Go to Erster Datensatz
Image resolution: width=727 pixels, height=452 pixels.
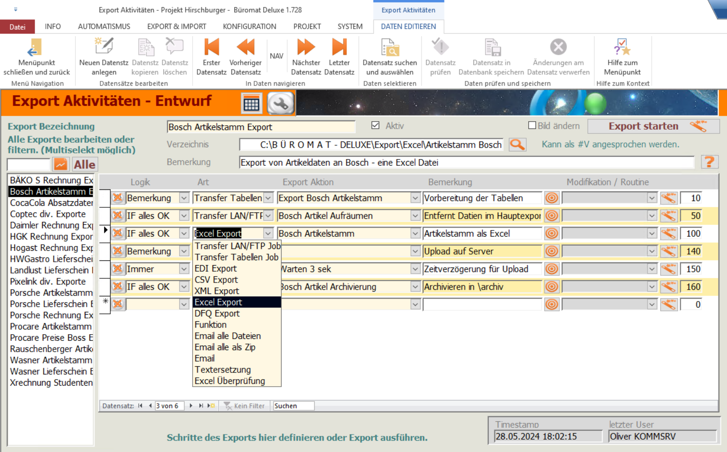(x=211, y=48)
